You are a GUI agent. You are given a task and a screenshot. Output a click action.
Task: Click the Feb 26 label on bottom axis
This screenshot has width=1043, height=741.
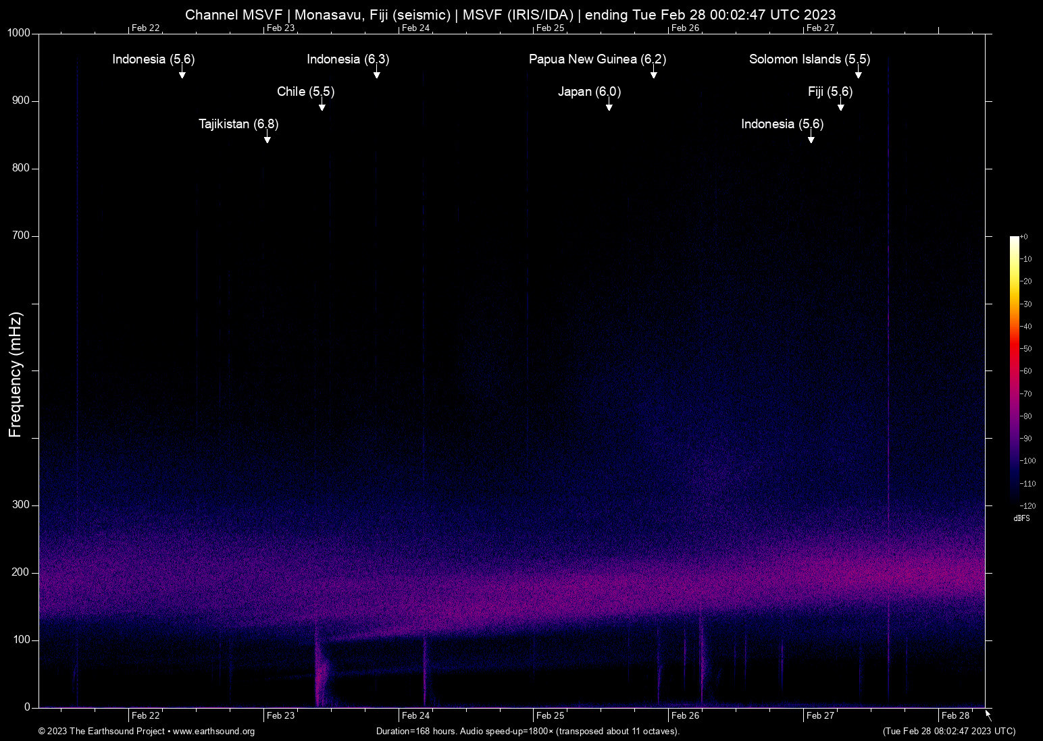point(686,715)
